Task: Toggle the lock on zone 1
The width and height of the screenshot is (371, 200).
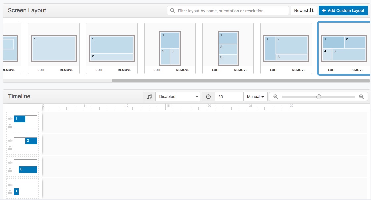Action: click(x=10, y=126)
